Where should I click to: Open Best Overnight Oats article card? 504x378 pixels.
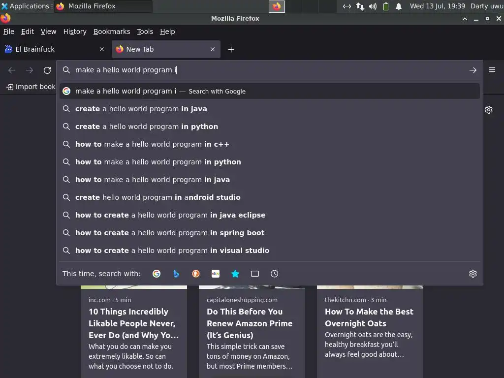tap(370, 332)
